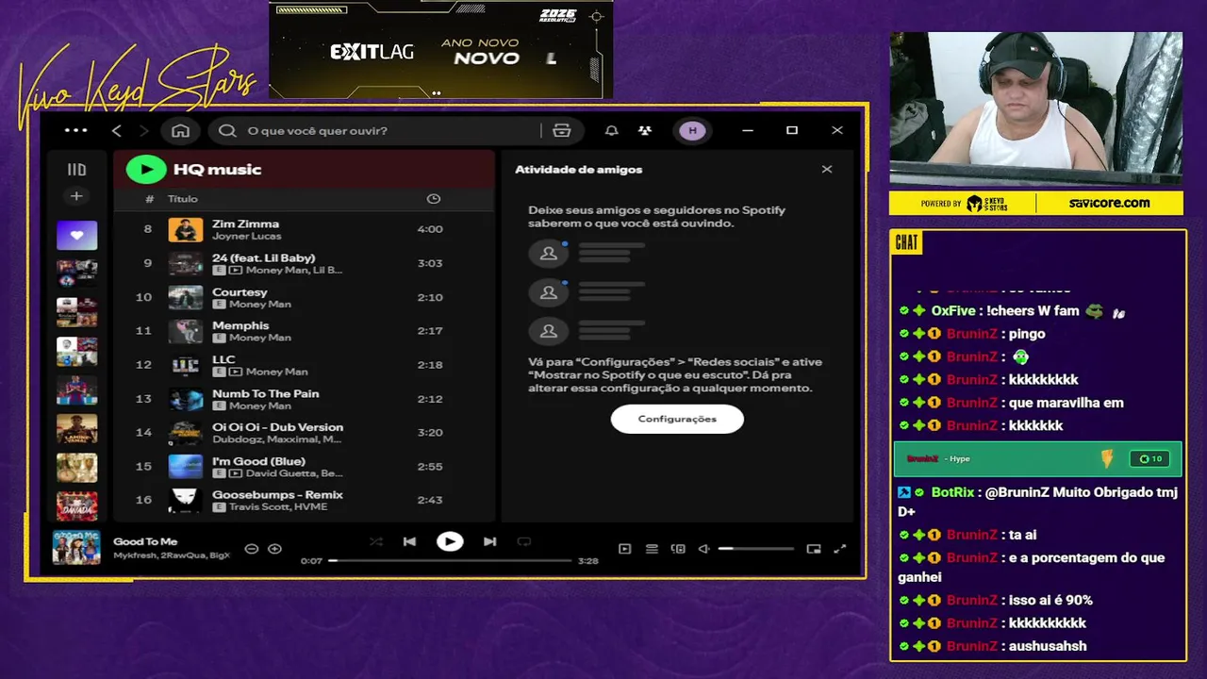Image resolution: width=1207 pixels, height=679 pixels.
Task: Toggle shuffle playback
Action: coord(375,541)
